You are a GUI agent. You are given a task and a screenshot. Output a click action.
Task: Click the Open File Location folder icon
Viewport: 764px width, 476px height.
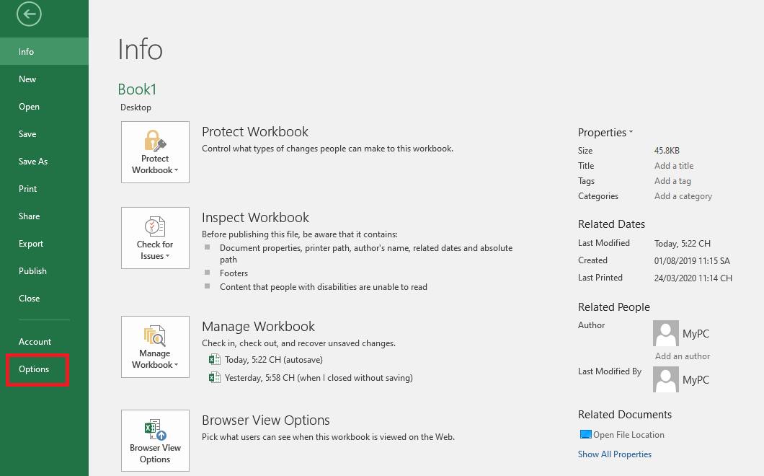click(585, 435)
